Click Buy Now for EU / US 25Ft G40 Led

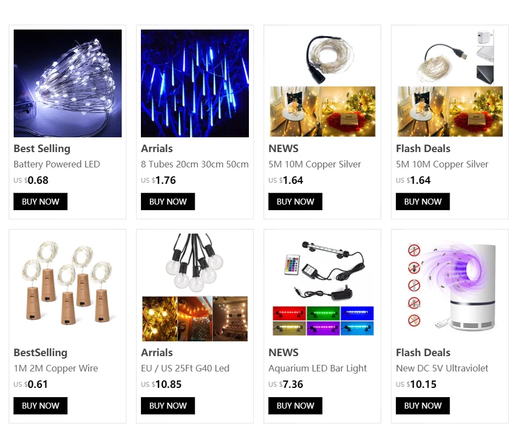[x=168, y=405]
